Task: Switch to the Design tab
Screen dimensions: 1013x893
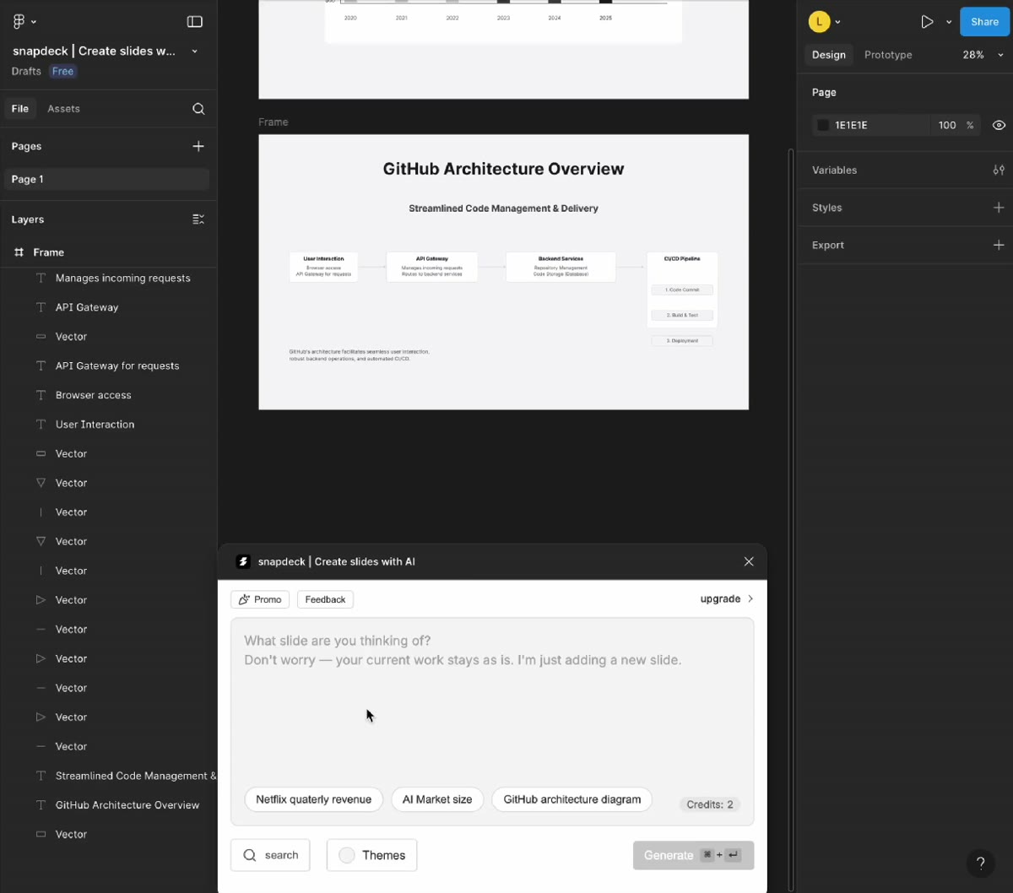Action: click(828, 55)
